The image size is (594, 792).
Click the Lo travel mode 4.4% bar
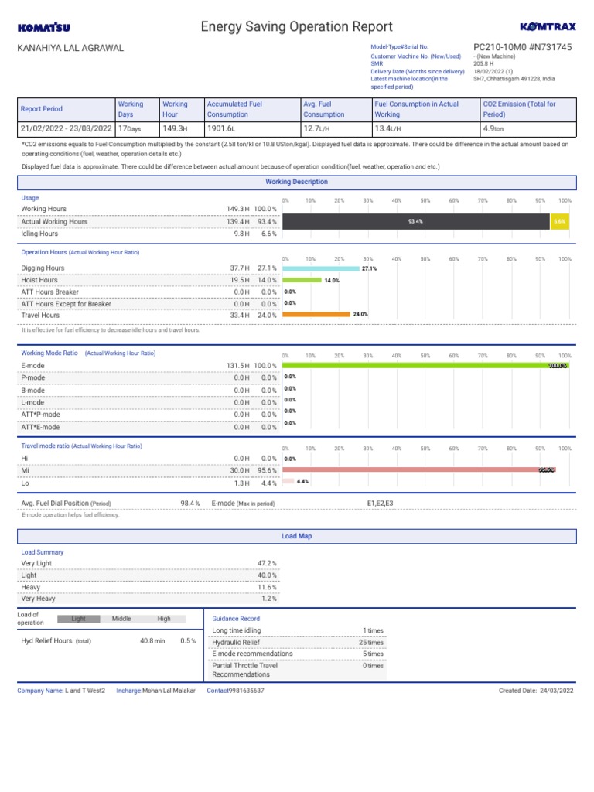click(x=288, y=481)
